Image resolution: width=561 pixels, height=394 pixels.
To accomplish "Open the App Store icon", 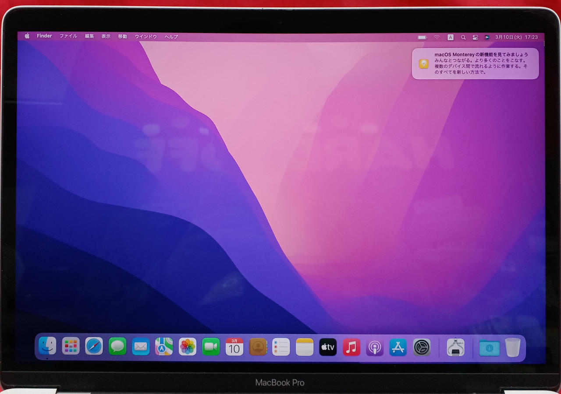I will coord(398,348).
